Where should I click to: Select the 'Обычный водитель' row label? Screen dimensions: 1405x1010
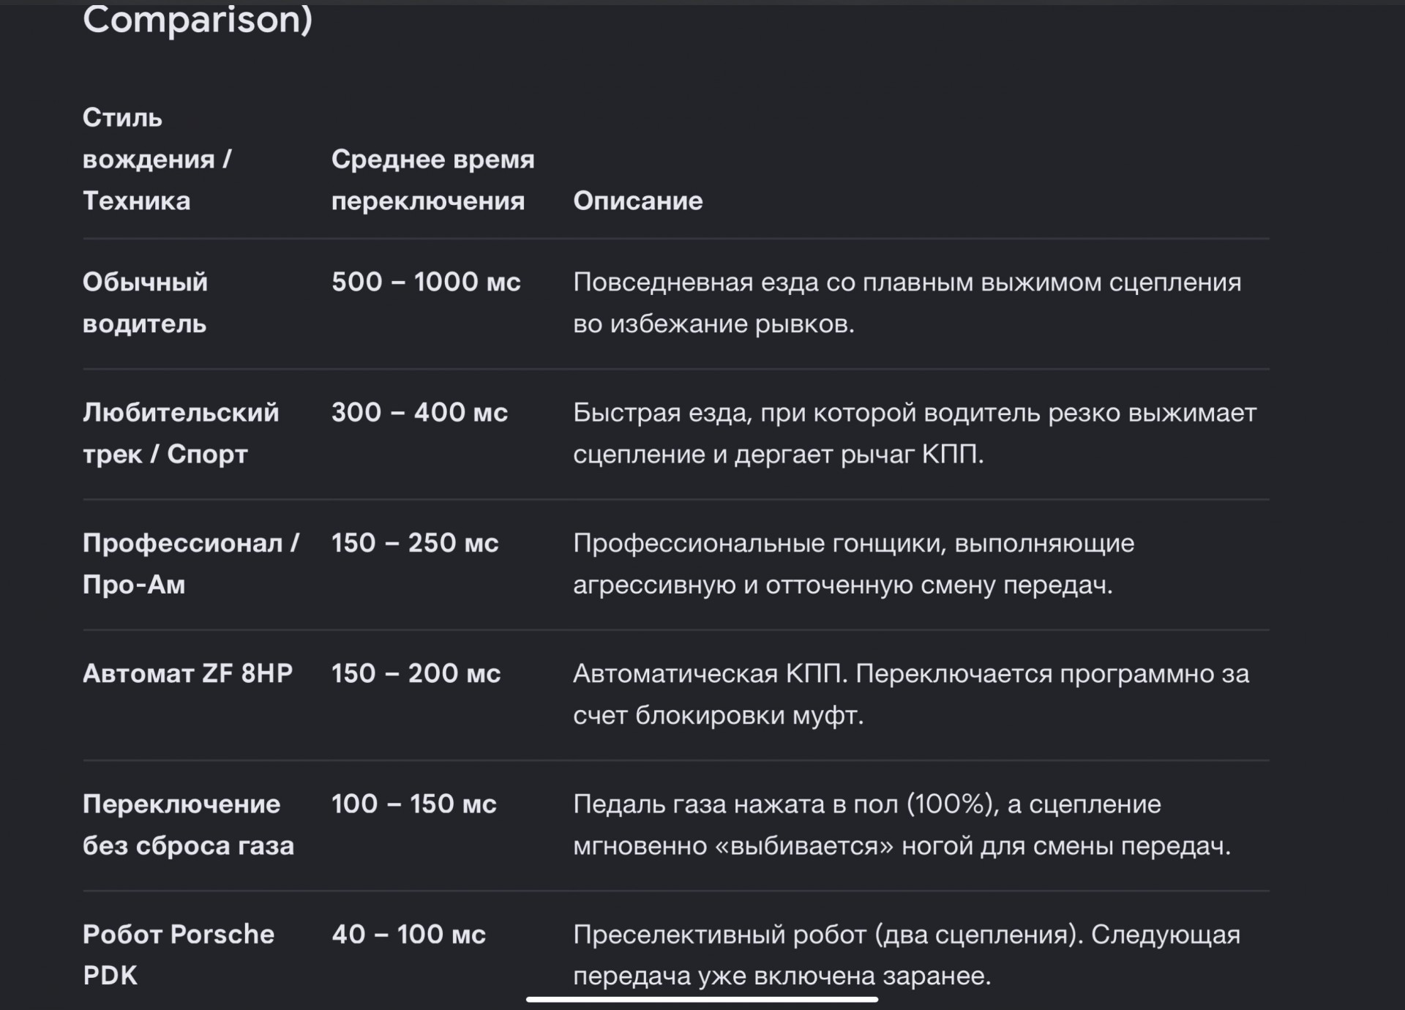[145, 303]
